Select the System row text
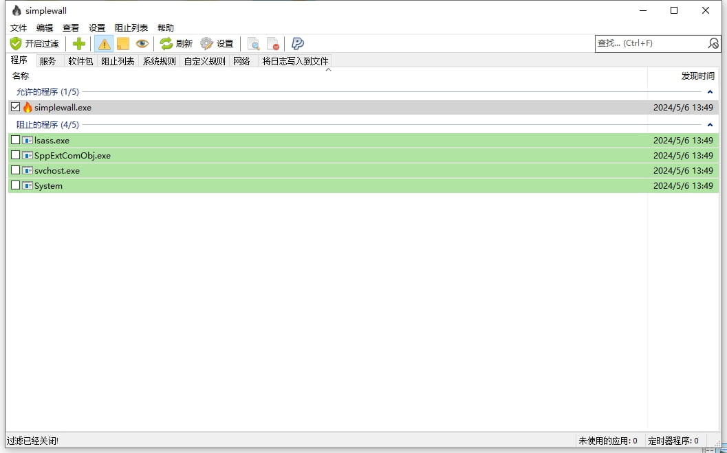 pyautogui.click(x=48, y=185)
